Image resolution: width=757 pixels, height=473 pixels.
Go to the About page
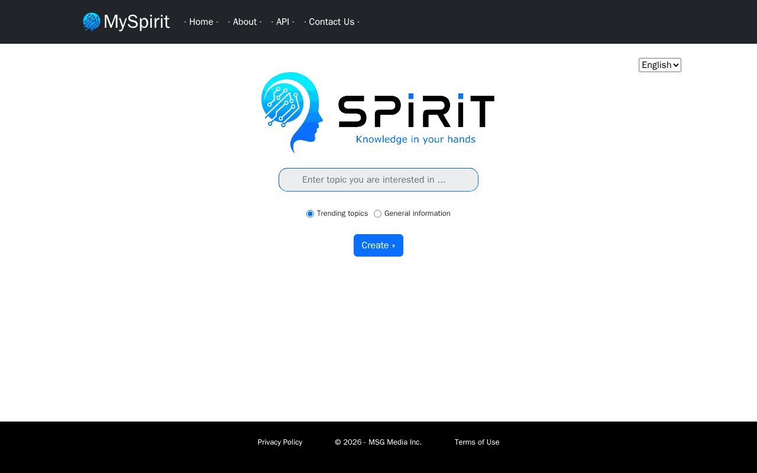pyautogui.click(x=245, y=22)
